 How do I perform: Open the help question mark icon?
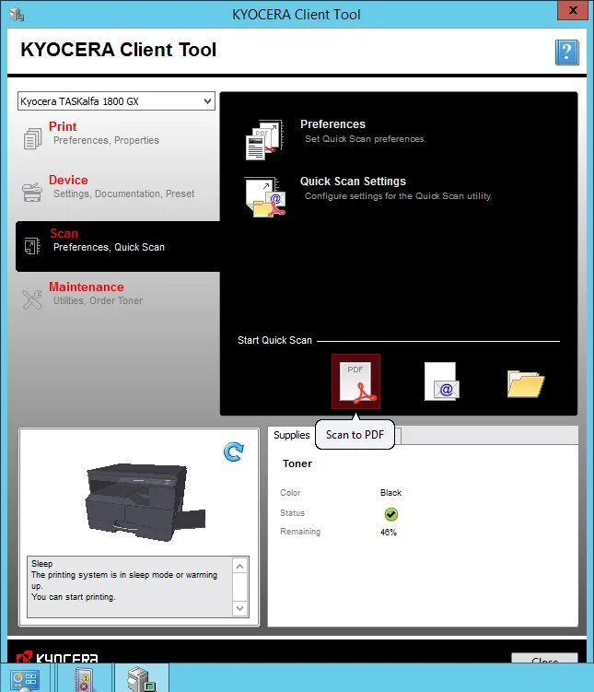click(x=566, y=53)
